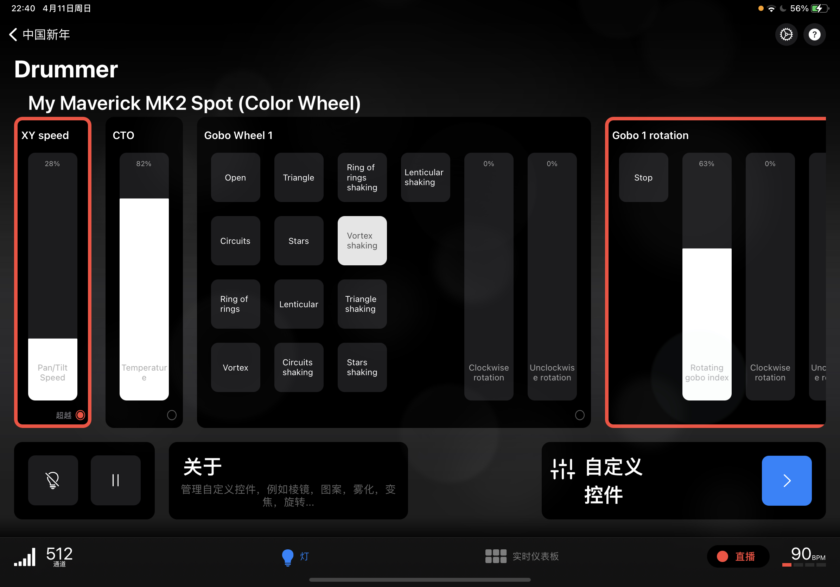The image size is (840, 587).
Task: Switch to the 灯 tab
Action: click(x=295, y=557)
